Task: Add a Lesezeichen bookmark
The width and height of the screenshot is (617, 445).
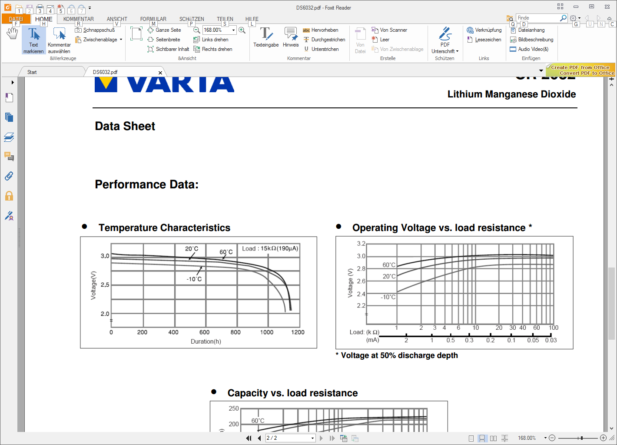Action: (484, 40)
